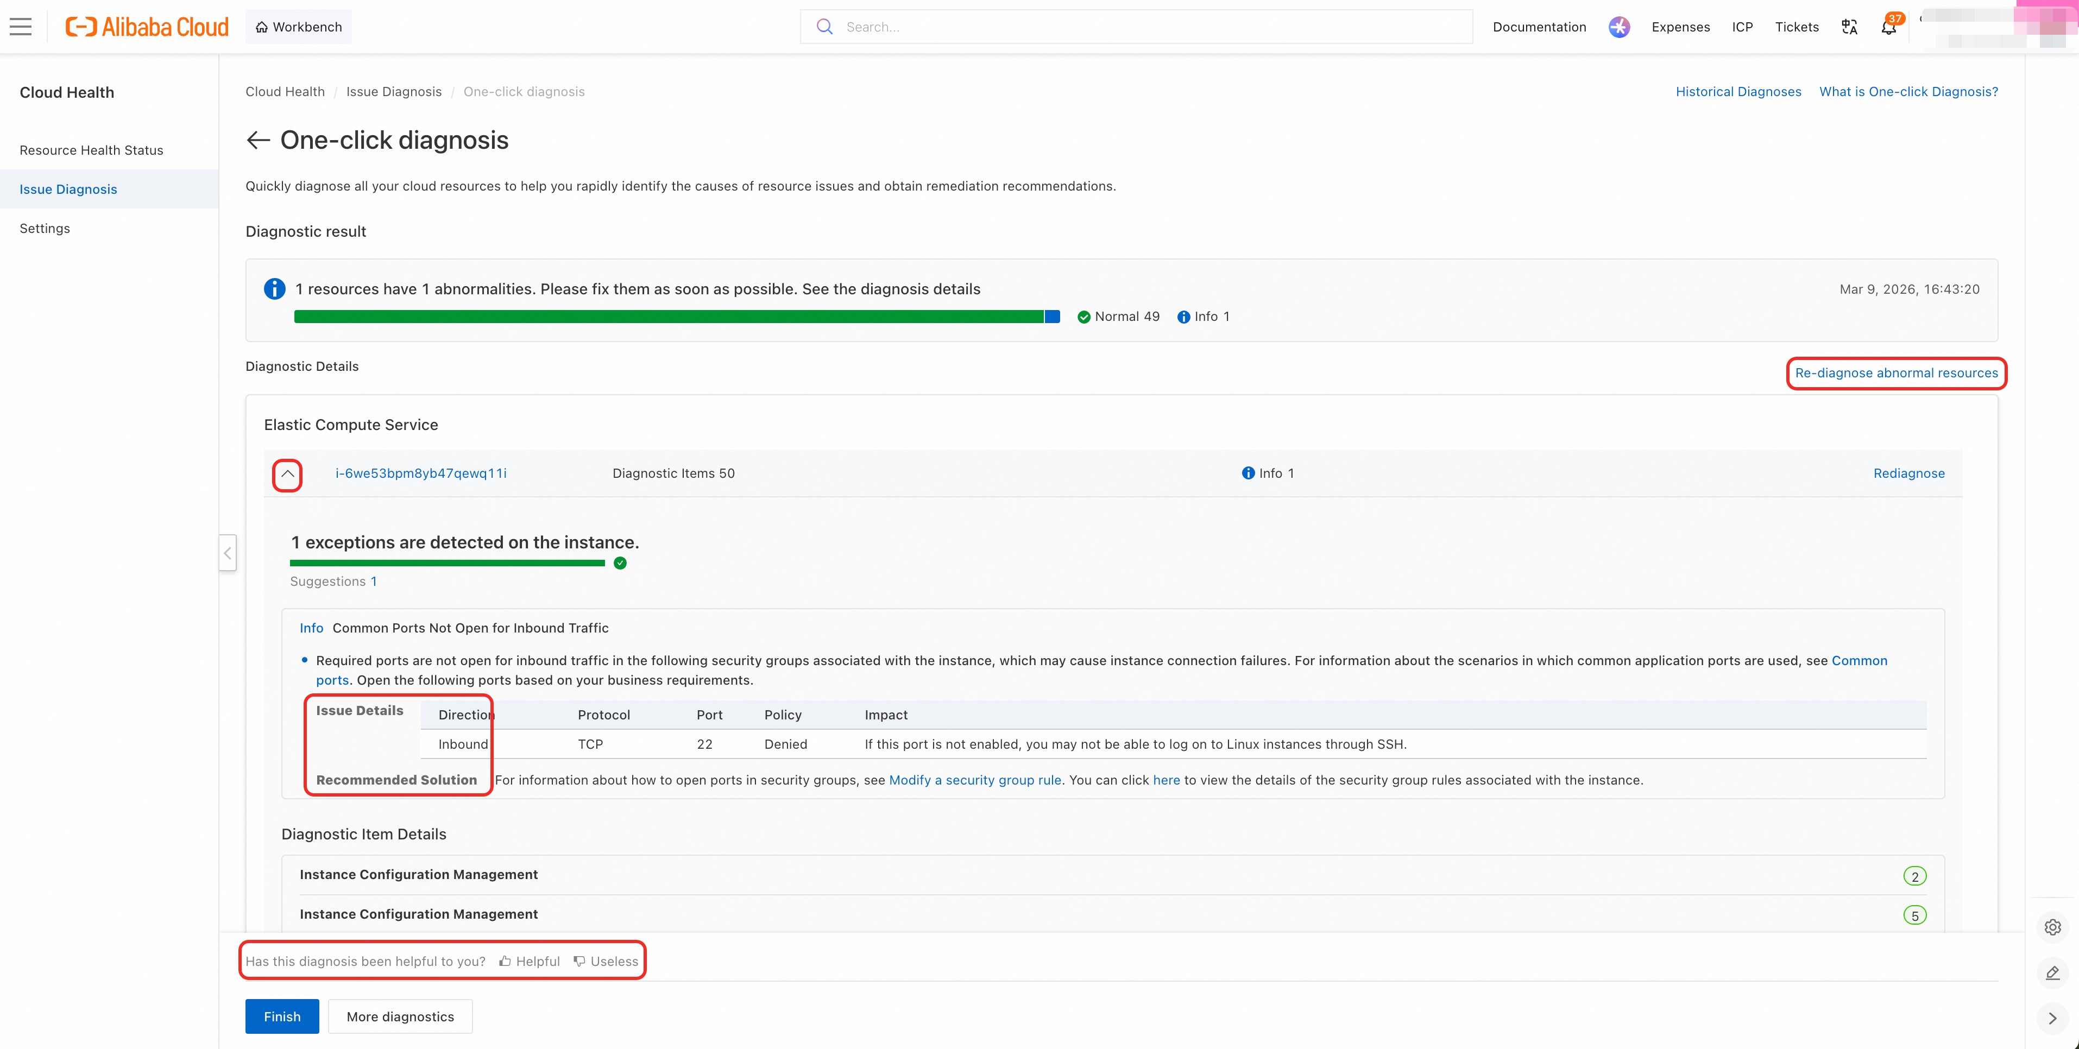Viewport: 2079px width, 1049px height.
Task: Mark the diagnosis as Useless
Action: point(606,961)
